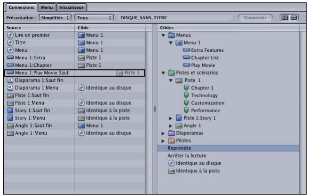Expand the Diaporamas folder
309x196 pixels.
163,133
